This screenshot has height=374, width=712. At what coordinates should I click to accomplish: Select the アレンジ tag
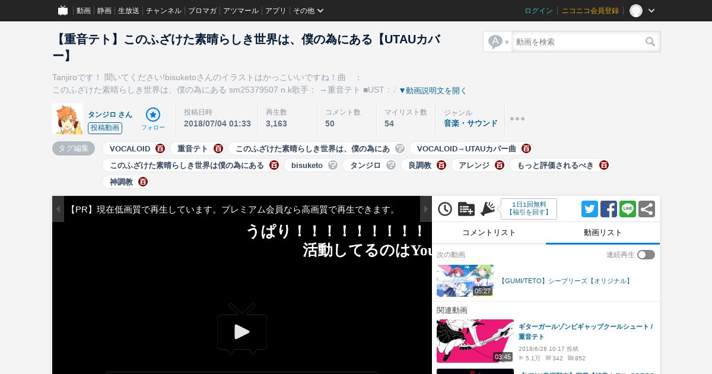474,165
